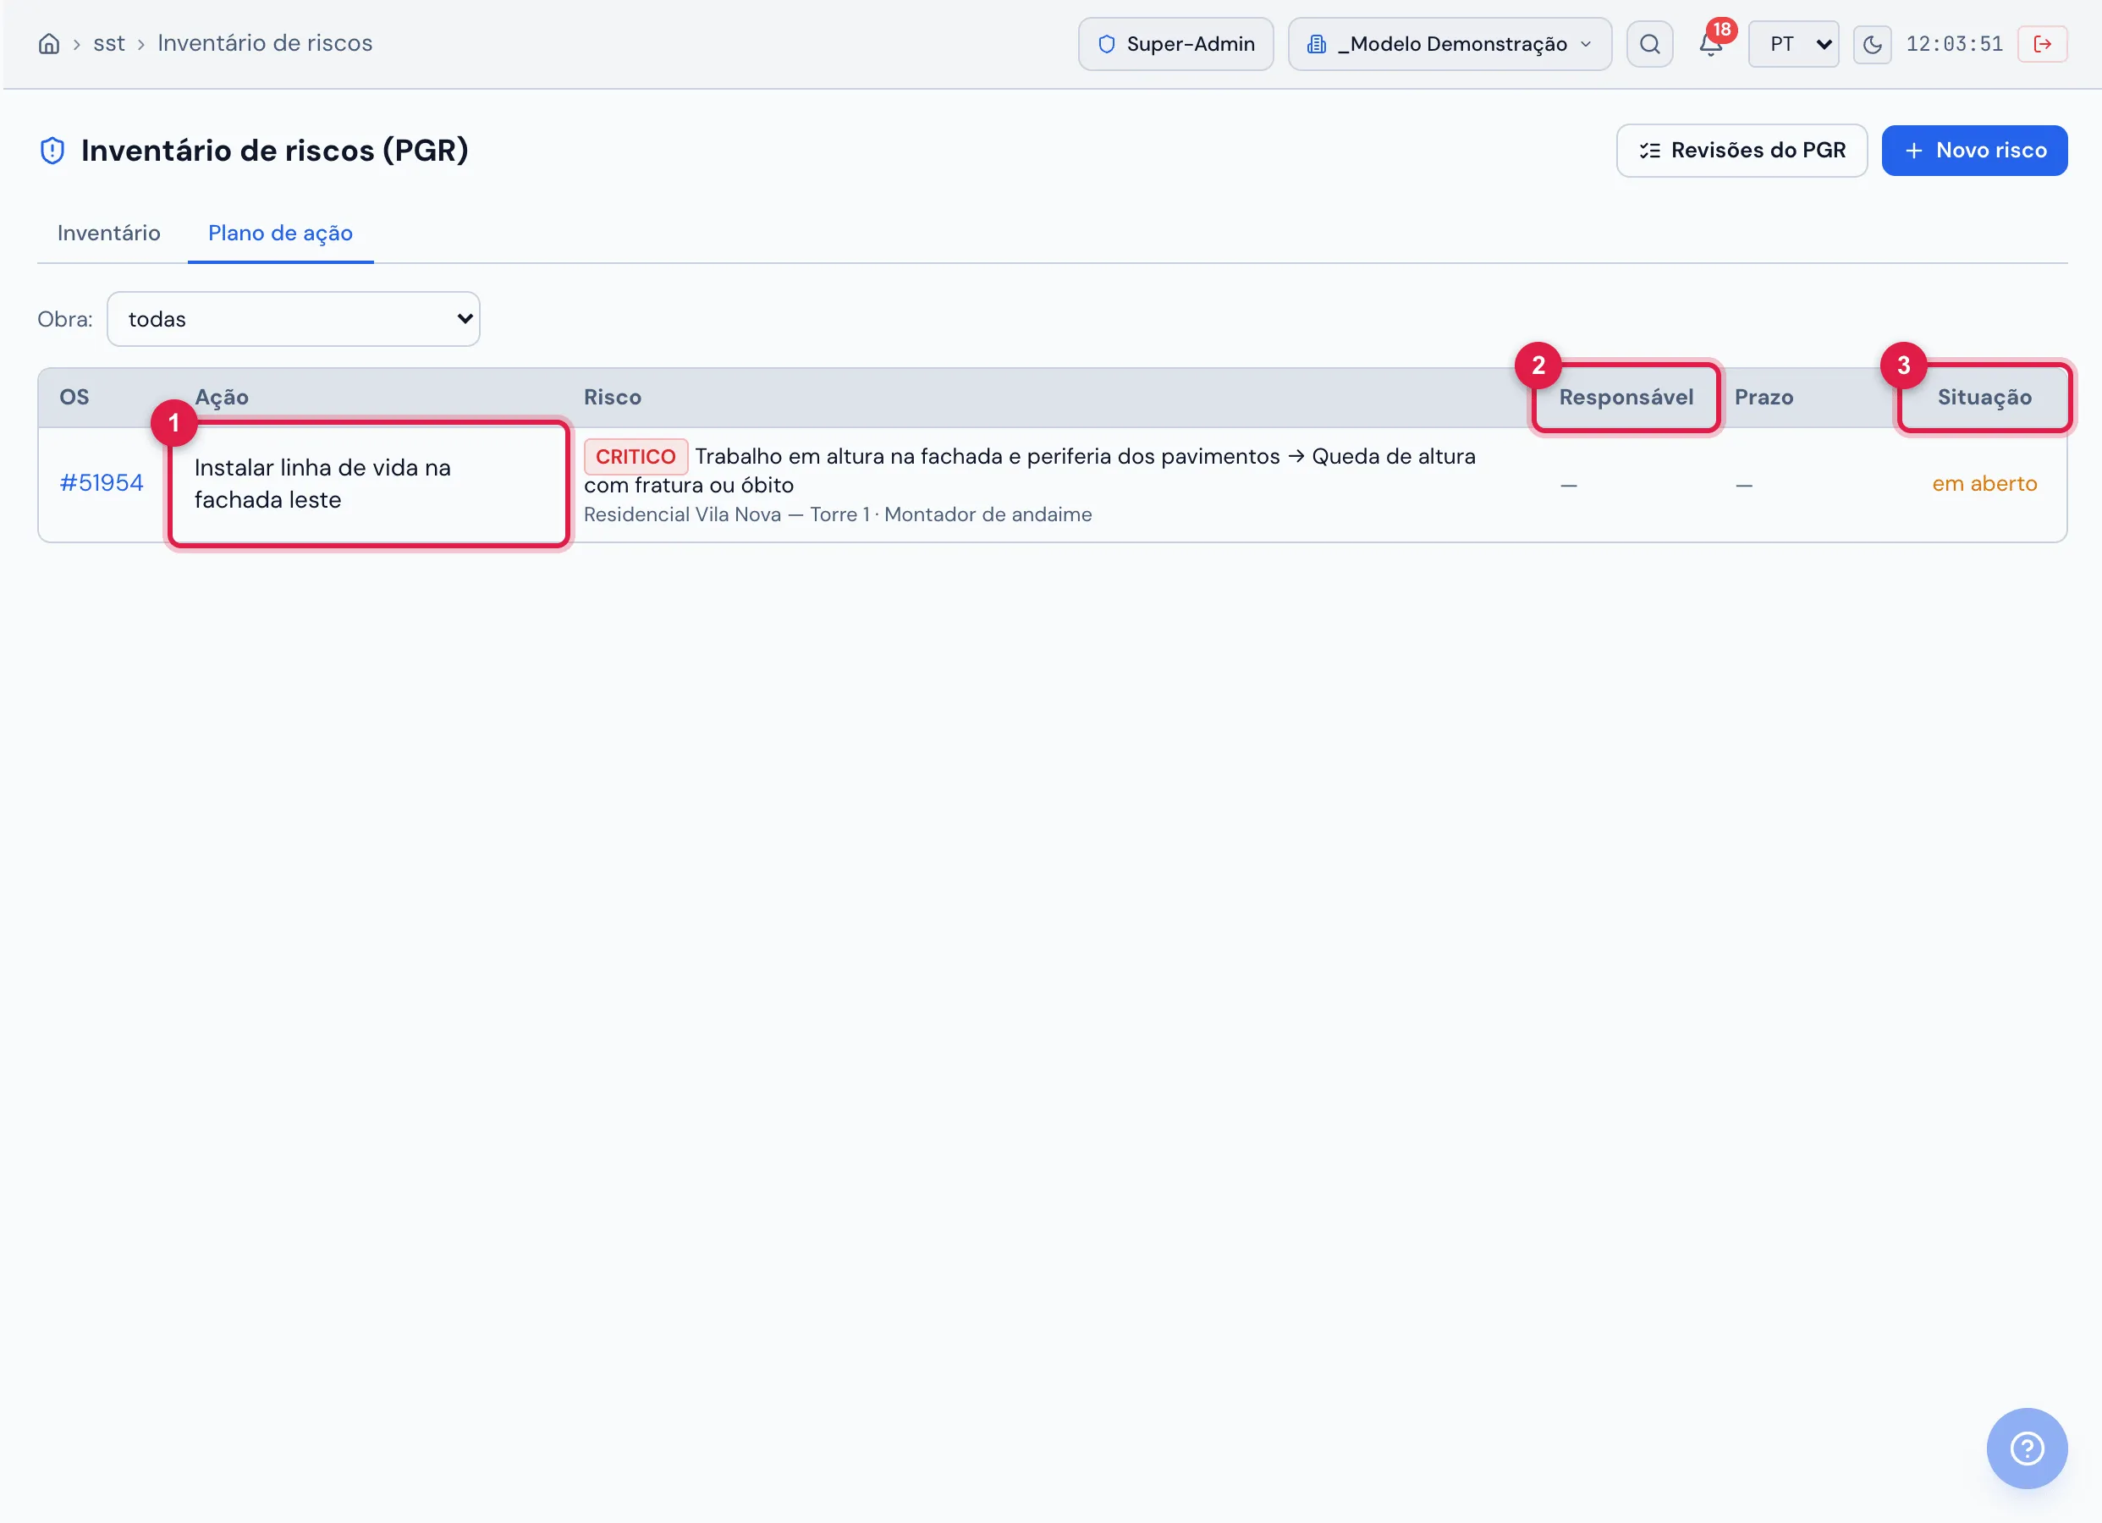Click the CRITICO risk badge
The width and height of the screenshot is (2102, 1523).
(635, 456)
